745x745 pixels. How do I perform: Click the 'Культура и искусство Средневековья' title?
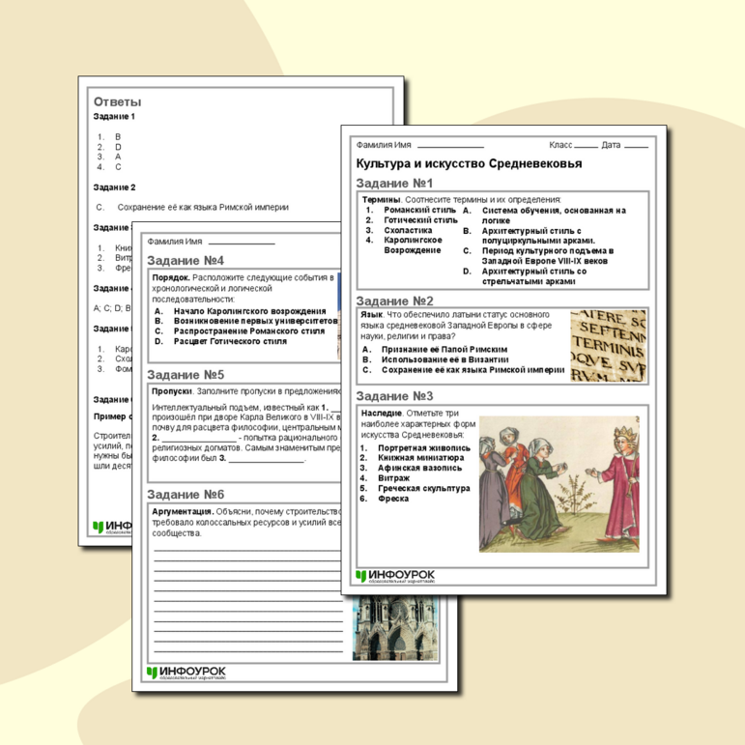coord(469,163)
